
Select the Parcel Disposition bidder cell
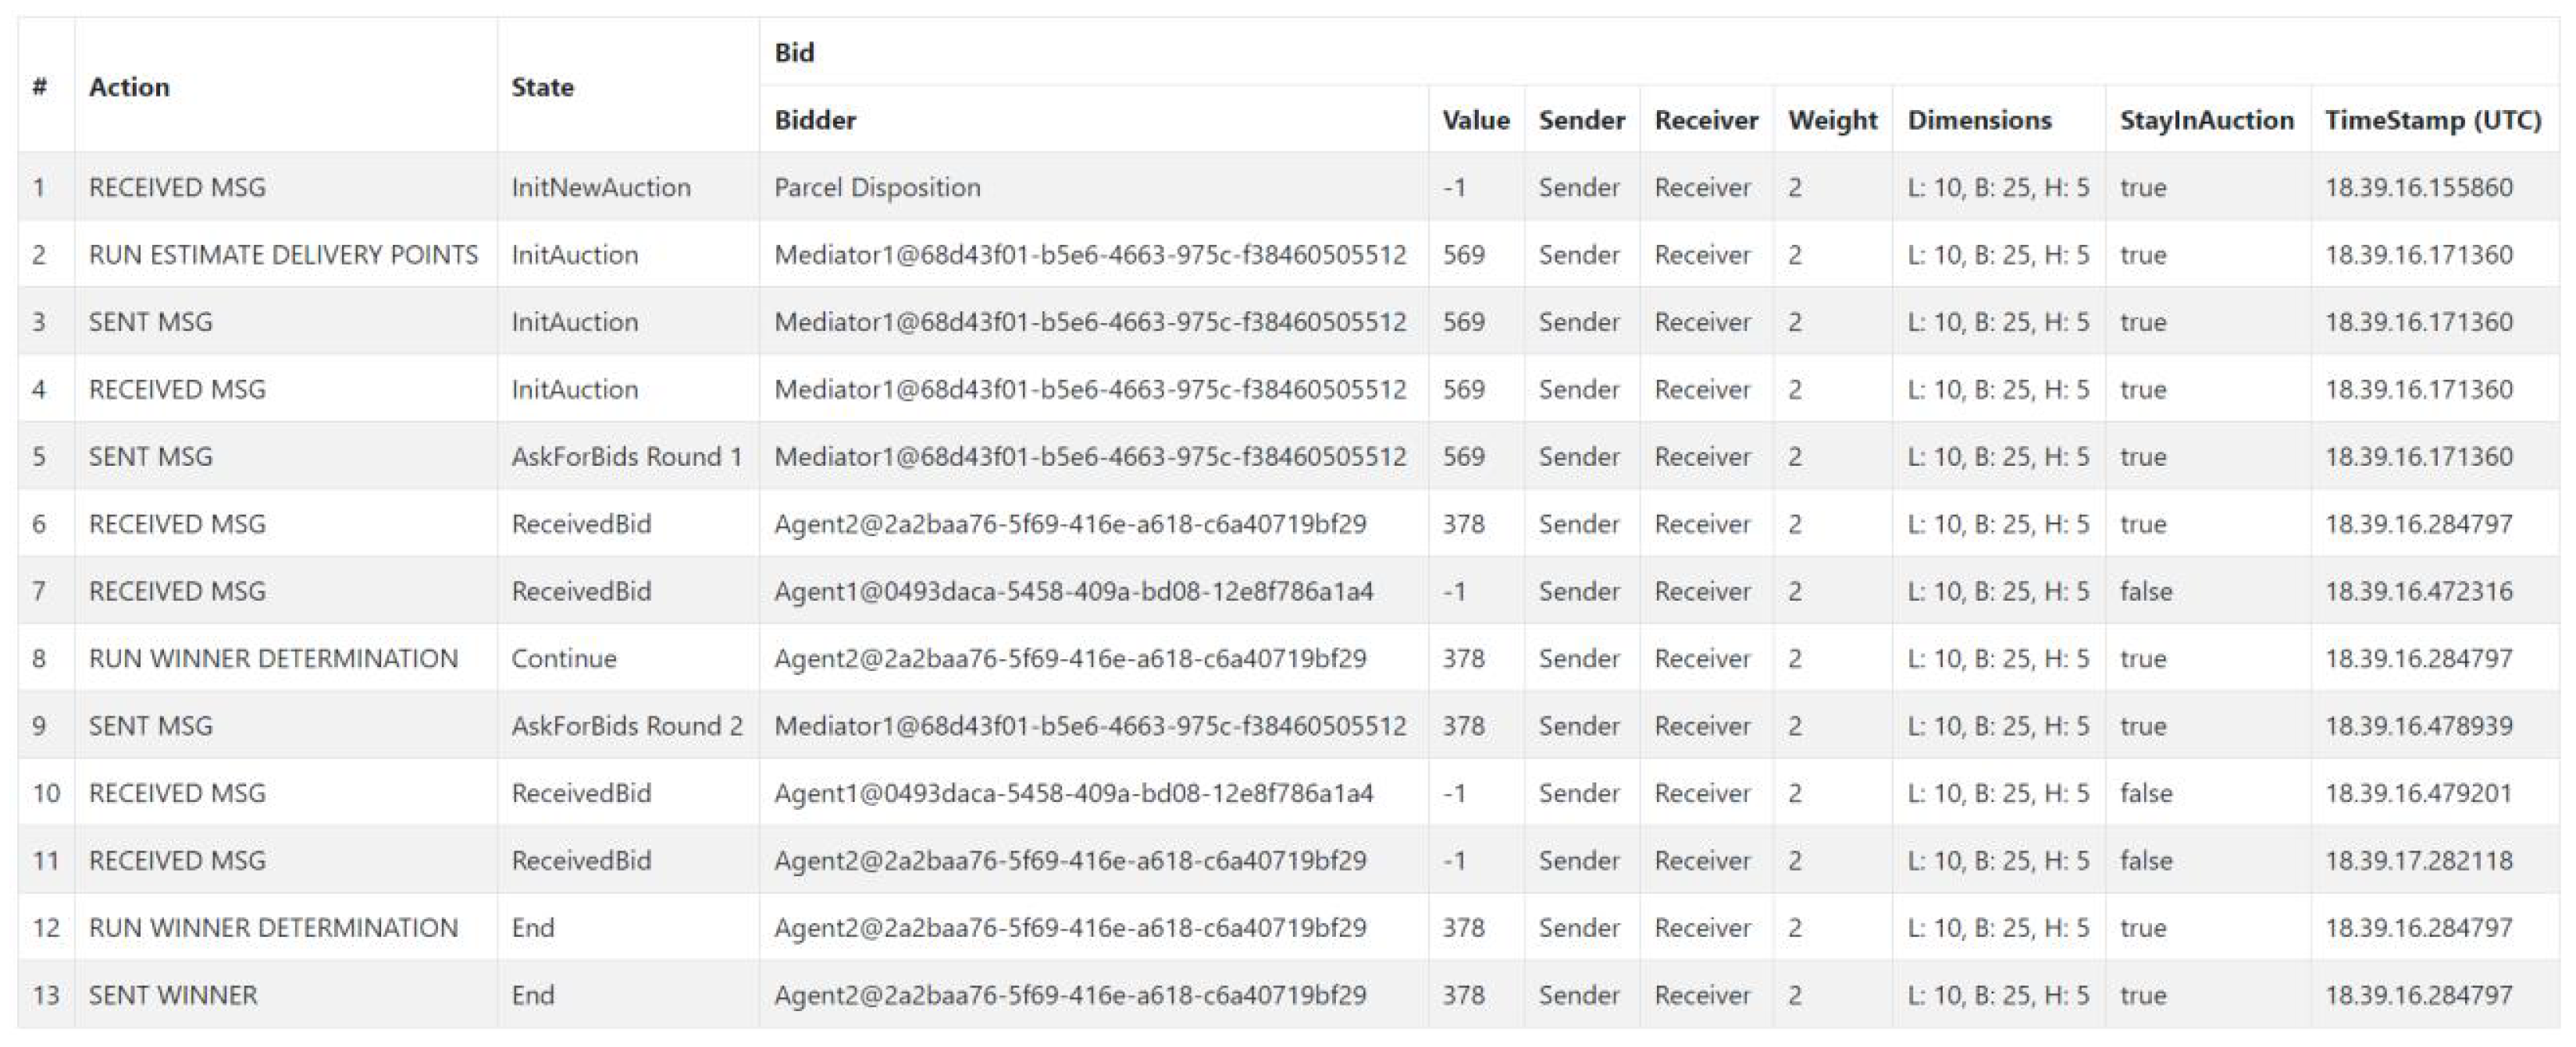[877, 186]
